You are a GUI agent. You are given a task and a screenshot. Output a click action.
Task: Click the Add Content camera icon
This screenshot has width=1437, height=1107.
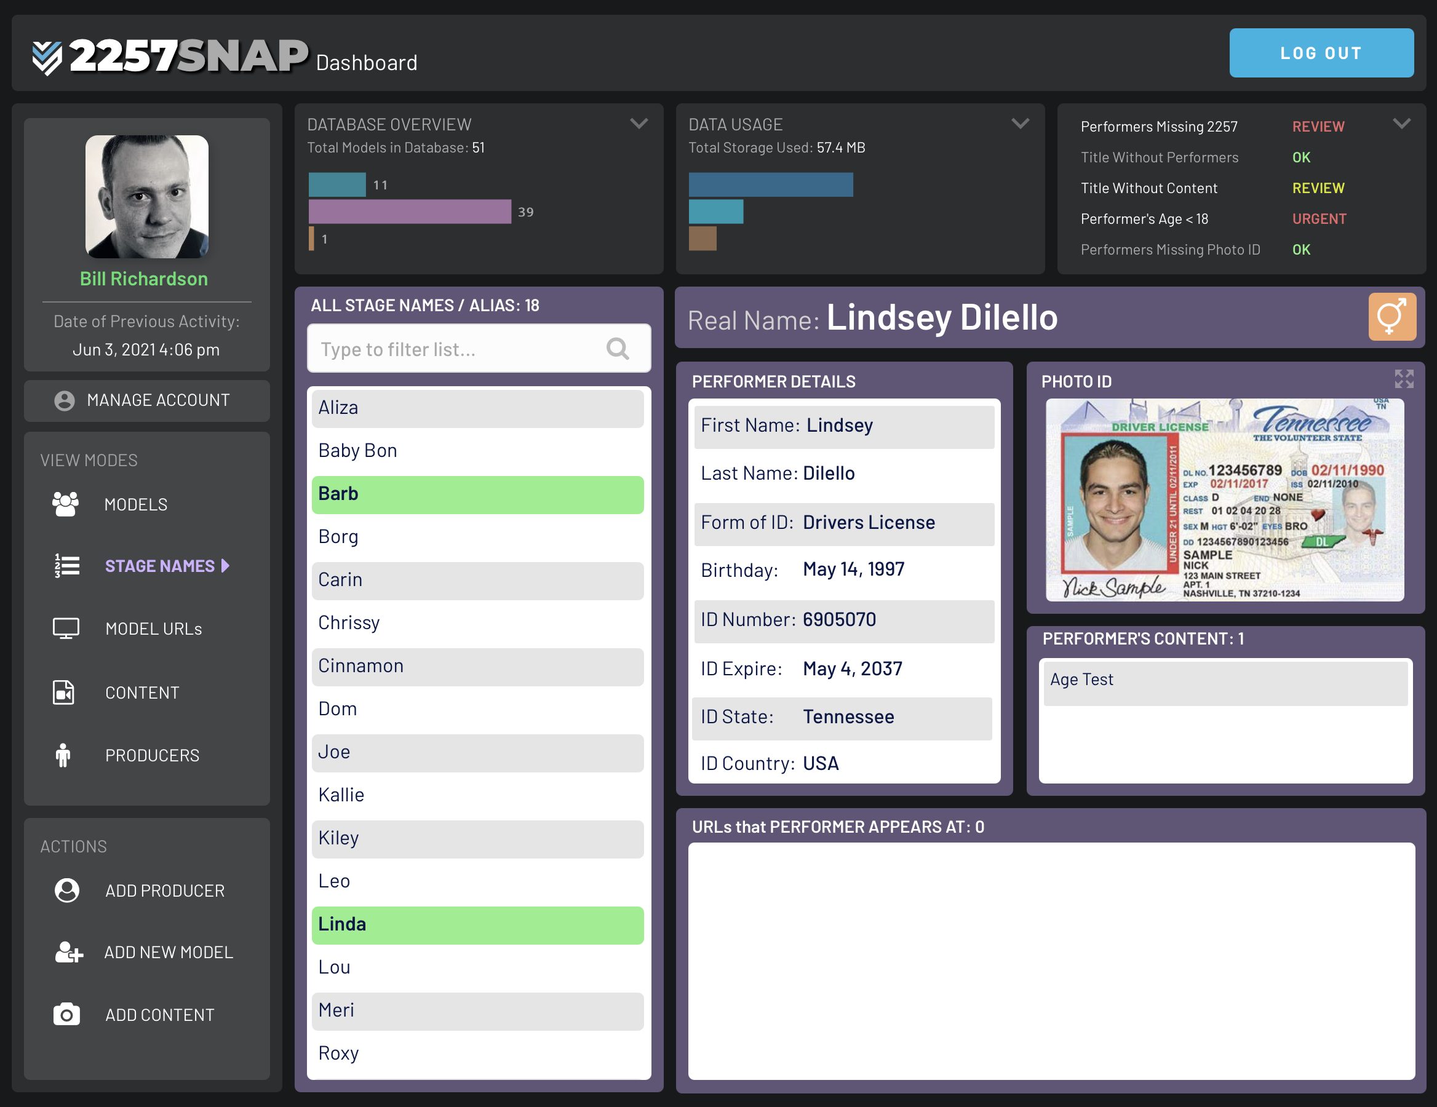tap(66, 1014)
